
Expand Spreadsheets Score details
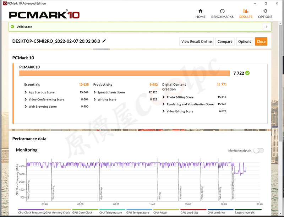point(94,92)
